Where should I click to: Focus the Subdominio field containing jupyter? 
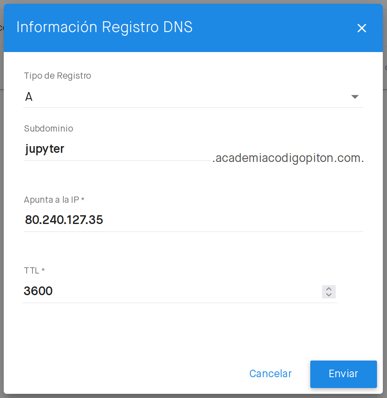[117, 149]
